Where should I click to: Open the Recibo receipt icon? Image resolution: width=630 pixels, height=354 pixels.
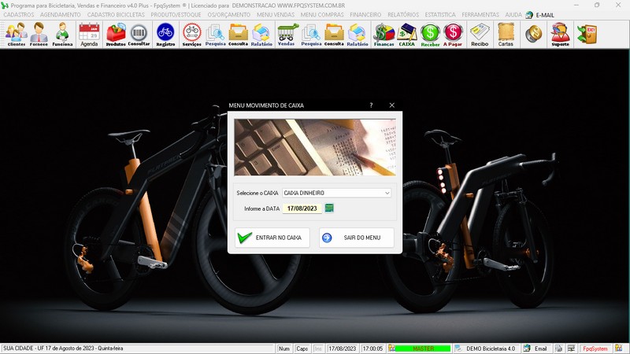click(480, 35)
